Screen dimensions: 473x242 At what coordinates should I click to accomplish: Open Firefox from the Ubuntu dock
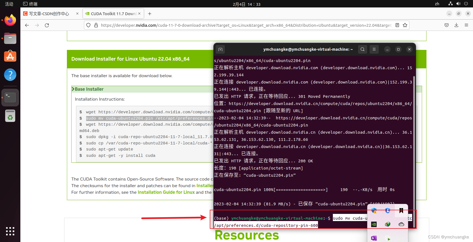pos(10,20)
